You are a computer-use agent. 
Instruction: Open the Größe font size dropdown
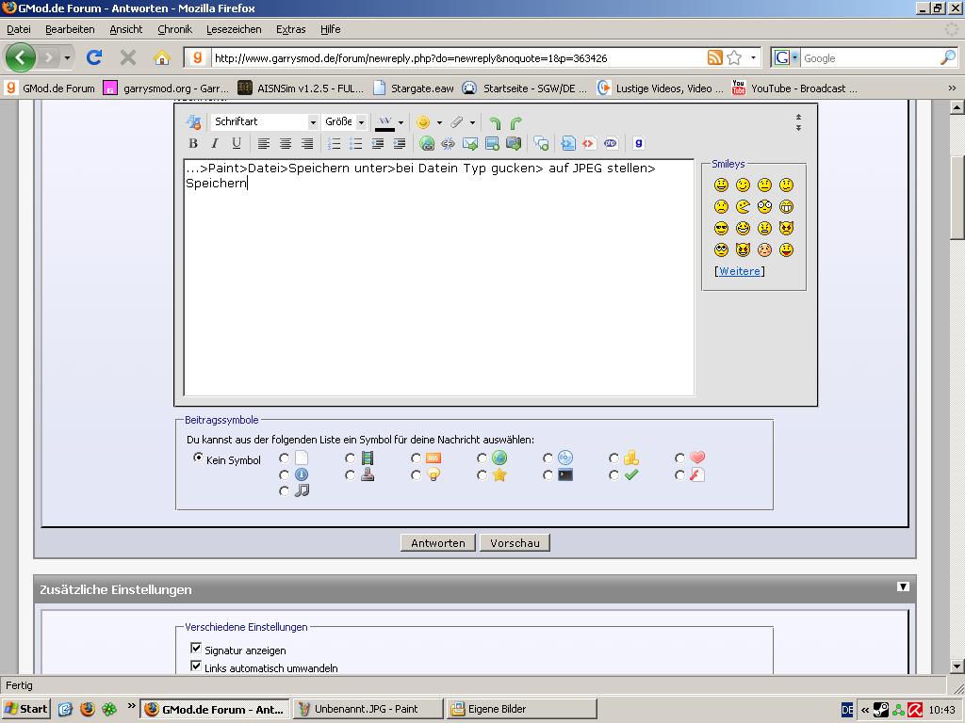pyautogui.click(x=344, y=122)
